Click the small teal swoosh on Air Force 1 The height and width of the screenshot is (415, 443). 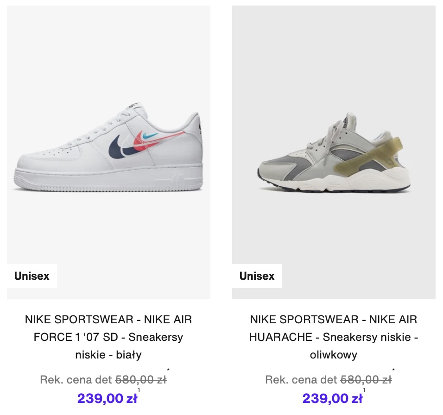150,136
